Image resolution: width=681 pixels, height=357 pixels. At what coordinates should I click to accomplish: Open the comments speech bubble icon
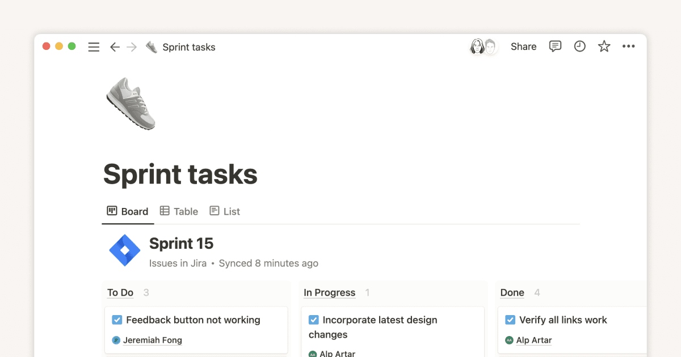[555, 46]
